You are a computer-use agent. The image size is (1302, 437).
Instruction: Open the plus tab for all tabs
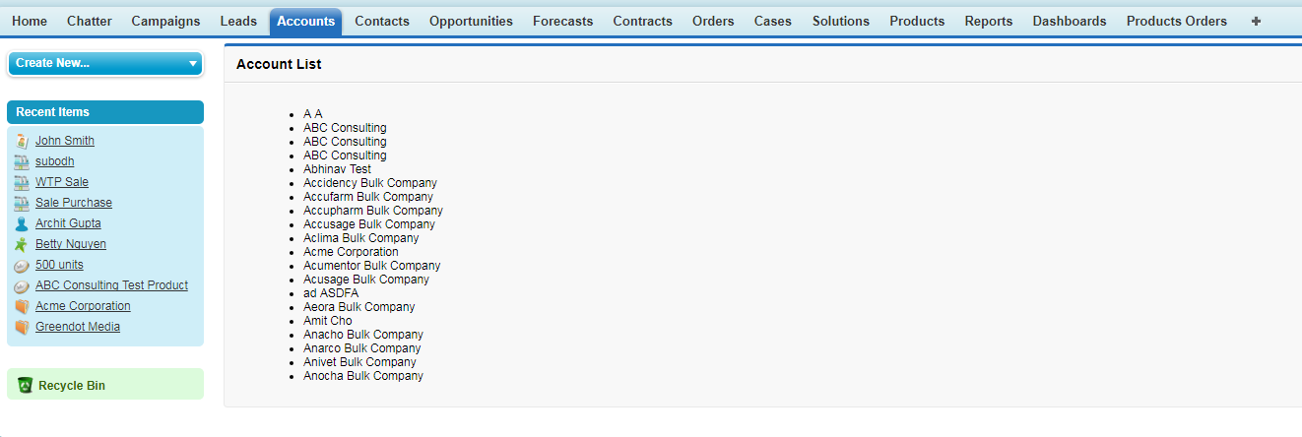coord(1256,21)
